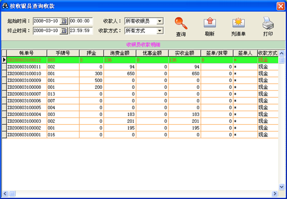Click the current-row arrow indicator
287x199 pixels.
click(4, 60)
